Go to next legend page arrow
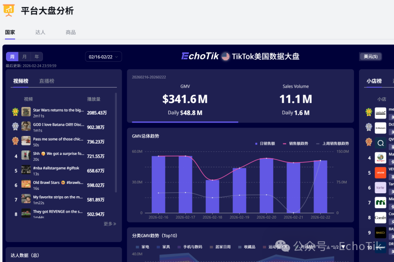This screenshot has height=262, width=394. (x=343, y=247)
